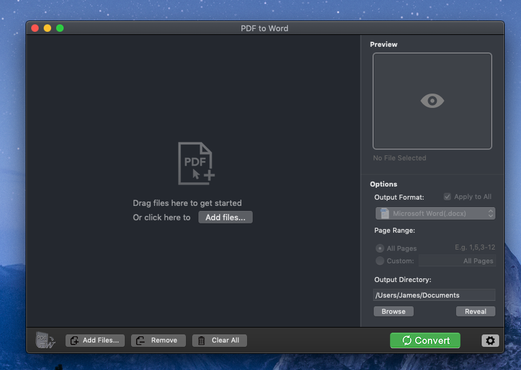Screen dimensions: 521x370
Task: Click the Custom page range input field
Action: [457, 261]
